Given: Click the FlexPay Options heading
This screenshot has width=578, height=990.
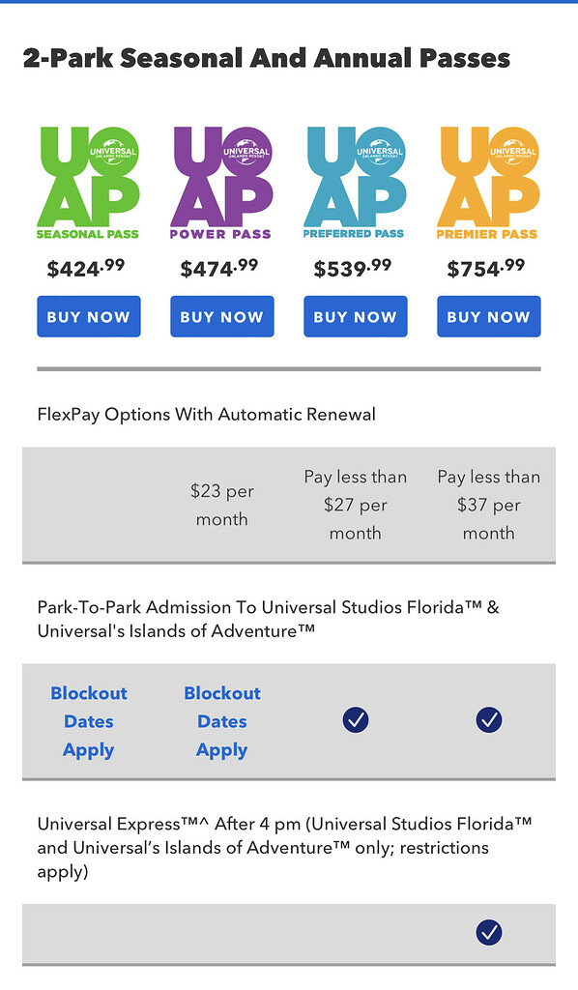Looking at the screenshot, I should [206, 414].
